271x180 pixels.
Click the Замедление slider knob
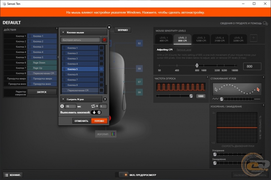click(x=215, y=163)
